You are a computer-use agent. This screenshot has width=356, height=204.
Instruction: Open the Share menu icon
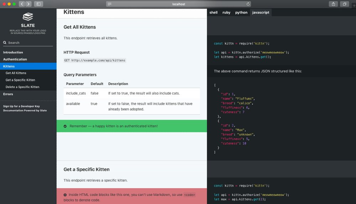pos(334,4)
